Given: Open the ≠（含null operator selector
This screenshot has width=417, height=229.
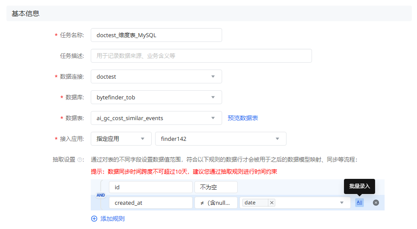Looking at the screenshot, I should point(216,203).
